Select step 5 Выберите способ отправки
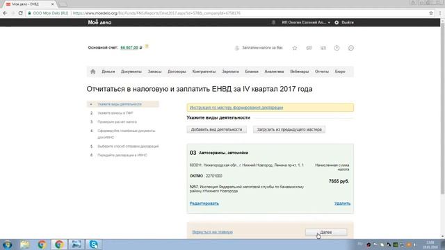 click(x=128, y=147)
